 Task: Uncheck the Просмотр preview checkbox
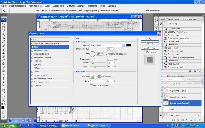coord(145,52)
